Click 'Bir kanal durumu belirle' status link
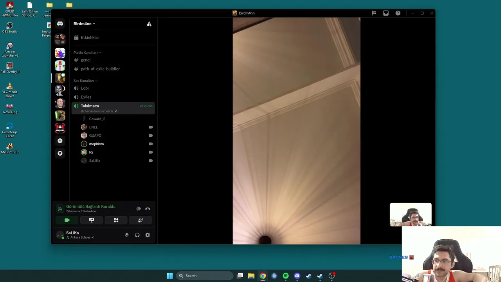The image size is (501, 282). (97, 111)
